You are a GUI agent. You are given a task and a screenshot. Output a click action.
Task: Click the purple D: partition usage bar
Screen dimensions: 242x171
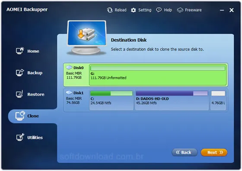coord(172,93)
